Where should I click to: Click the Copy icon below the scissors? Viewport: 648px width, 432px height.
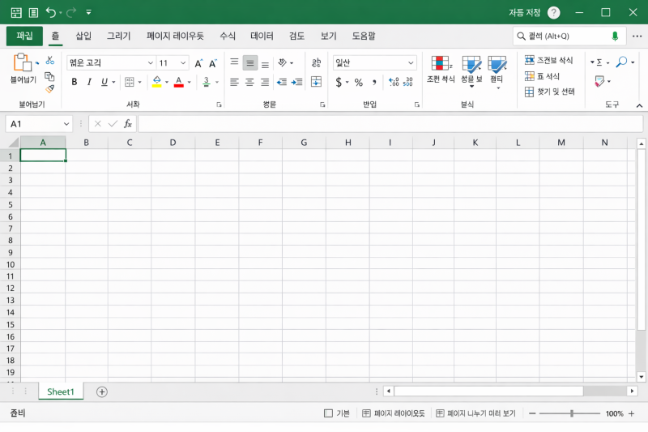coord(49,76)
